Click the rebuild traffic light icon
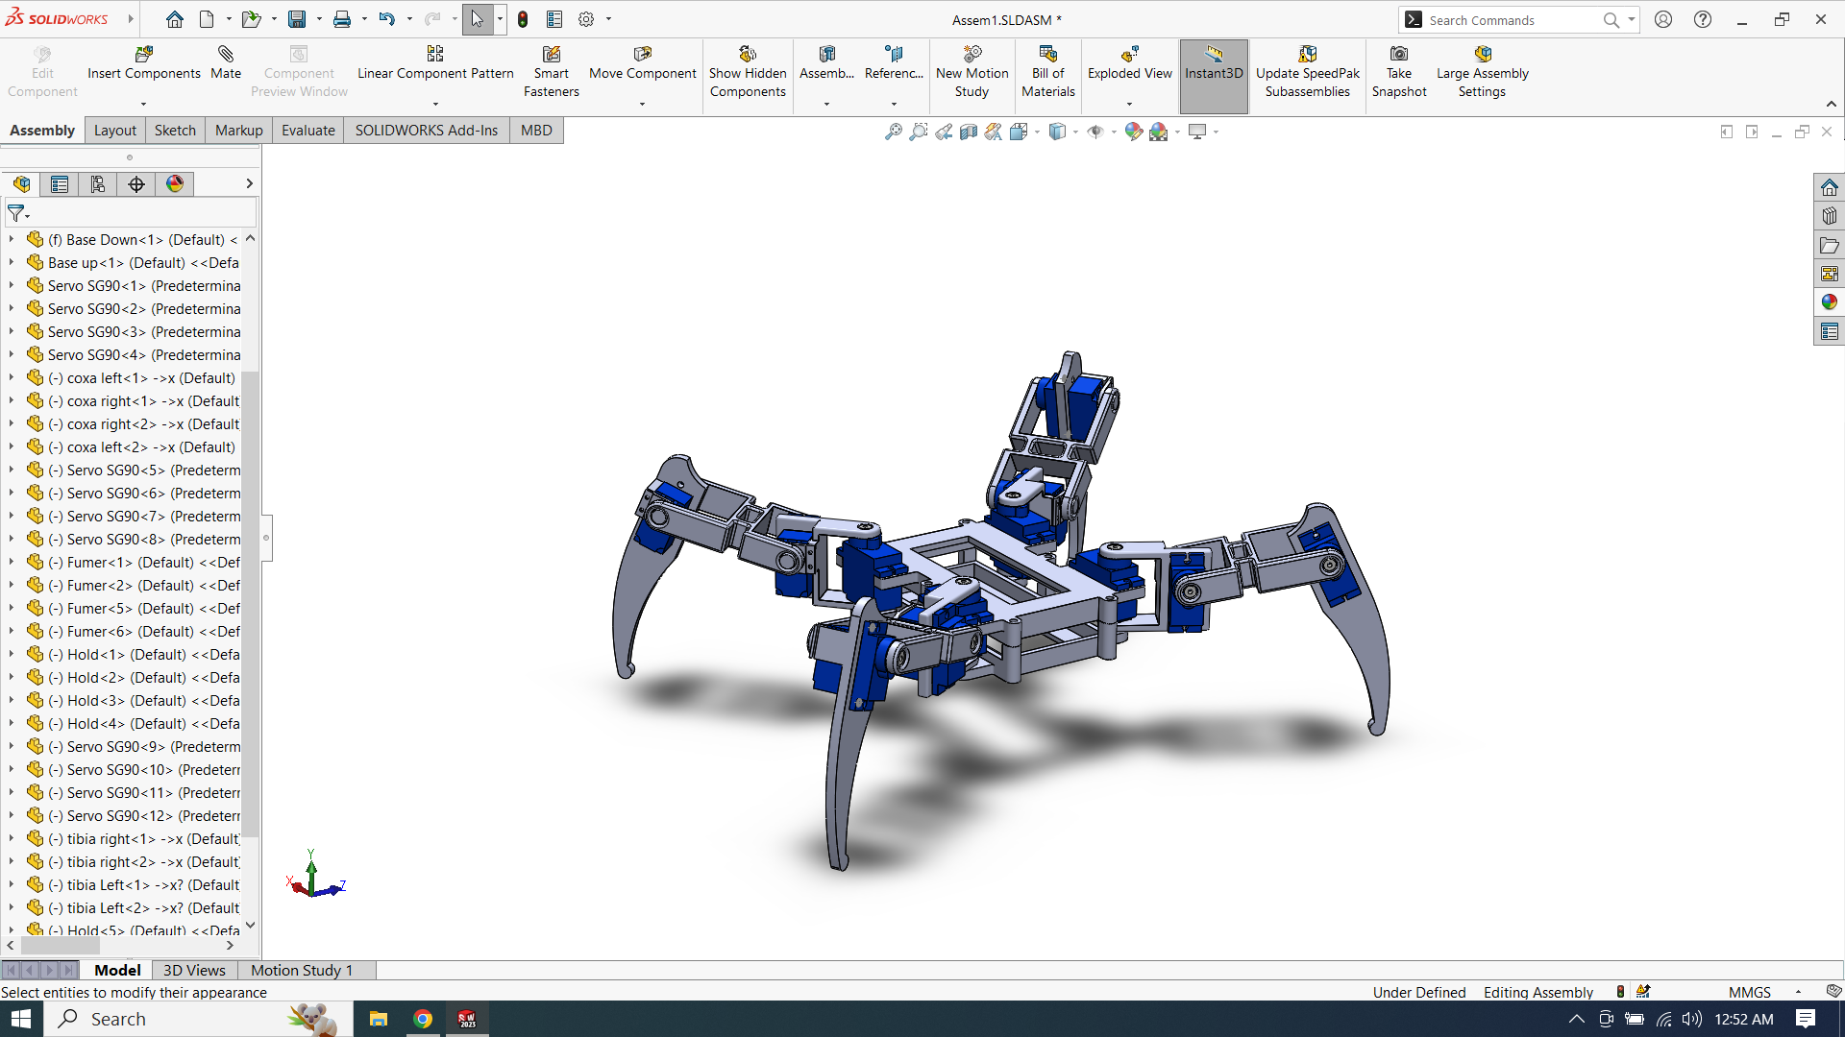Screen dimensions: 1845x1037 523,19
